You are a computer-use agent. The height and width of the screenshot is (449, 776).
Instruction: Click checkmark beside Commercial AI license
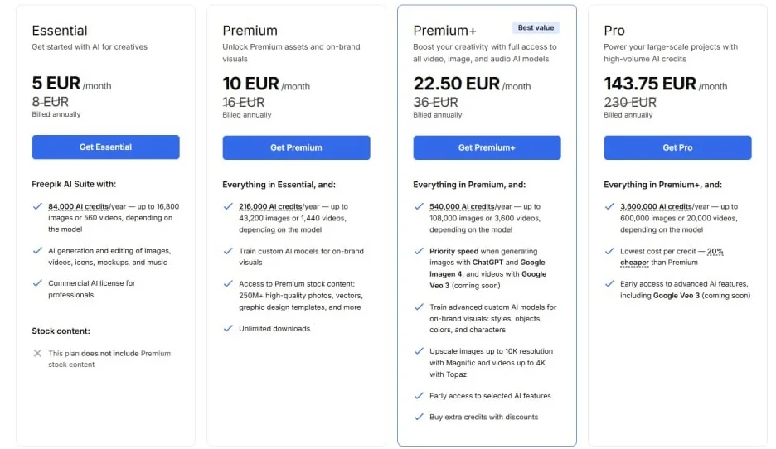(37, 282)
